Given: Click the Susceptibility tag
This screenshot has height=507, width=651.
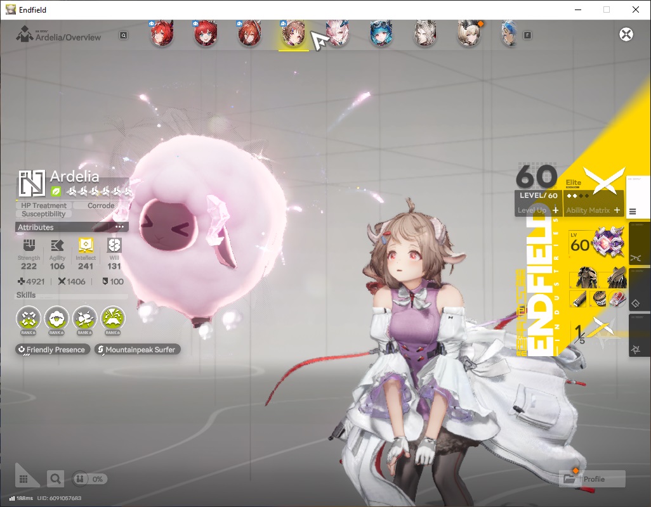Looking at the screenshot, I should coord(44,214).
